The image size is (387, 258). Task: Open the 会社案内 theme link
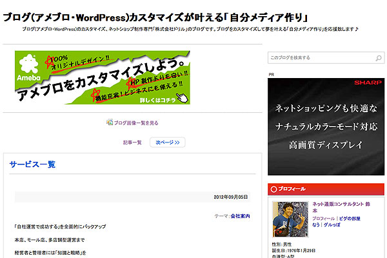coord(240,216)
